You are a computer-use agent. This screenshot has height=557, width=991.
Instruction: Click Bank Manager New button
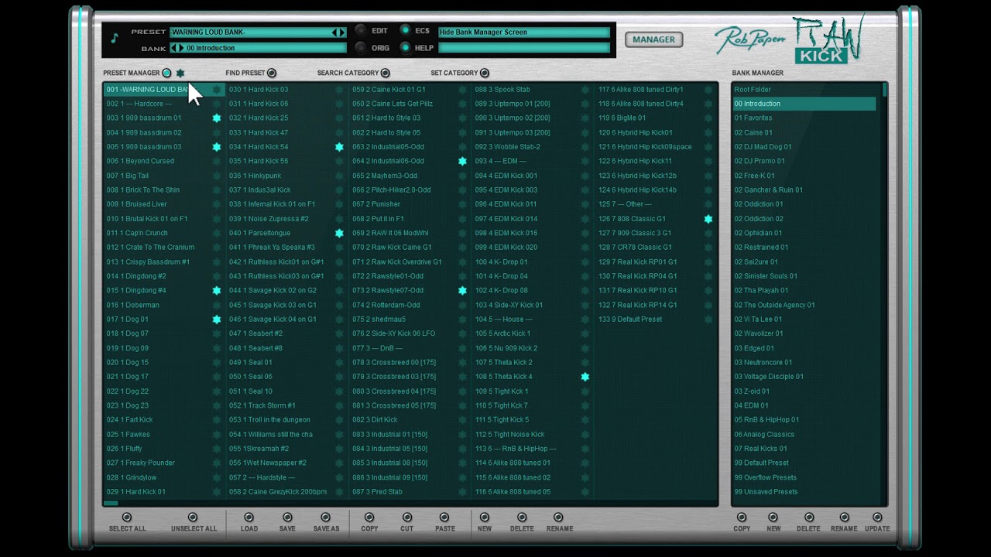(773, 518)
